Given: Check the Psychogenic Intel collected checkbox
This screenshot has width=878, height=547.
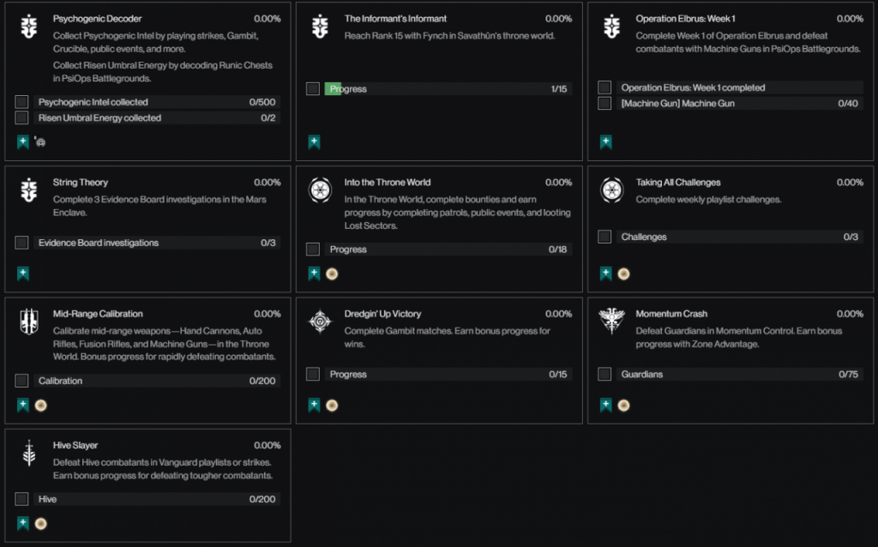Looking at the screenshot, I should pyautogui.click(x=21, y=102).
